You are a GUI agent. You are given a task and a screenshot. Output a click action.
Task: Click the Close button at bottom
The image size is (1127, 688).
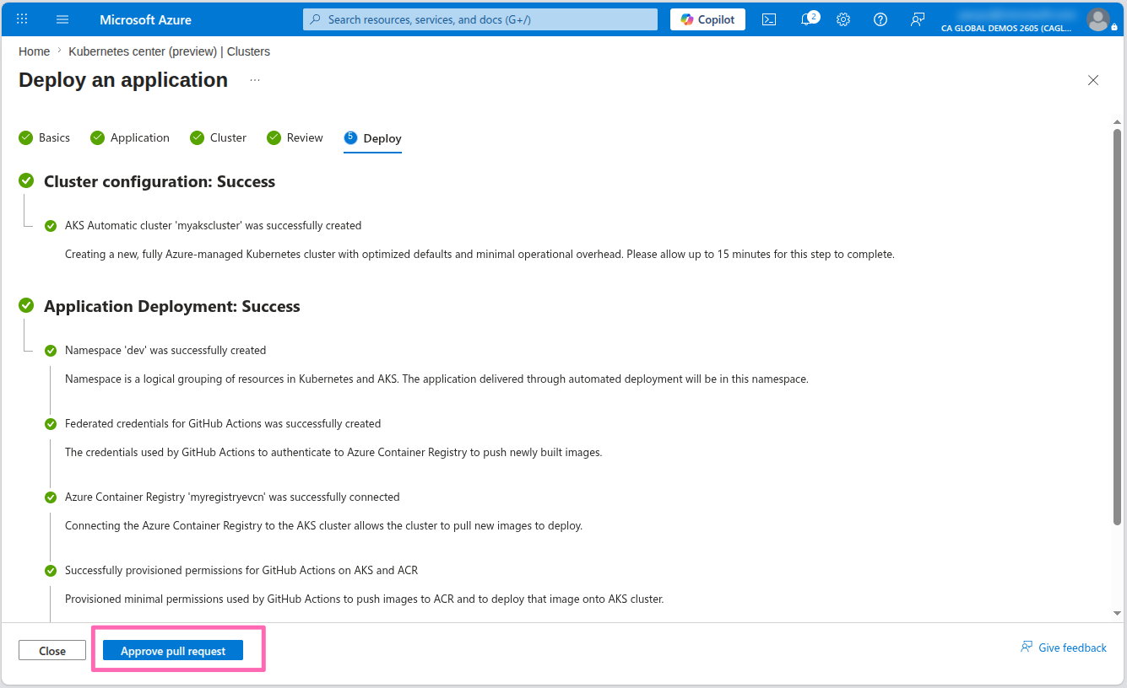coord(52,650)
